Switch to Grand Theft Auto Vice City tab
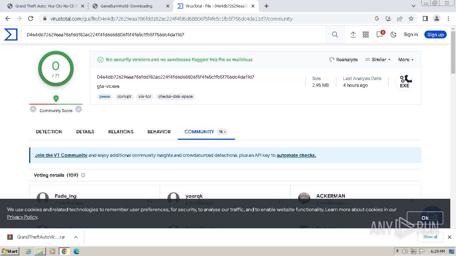Viewport: 456px width, 256px height. point(46,6)
